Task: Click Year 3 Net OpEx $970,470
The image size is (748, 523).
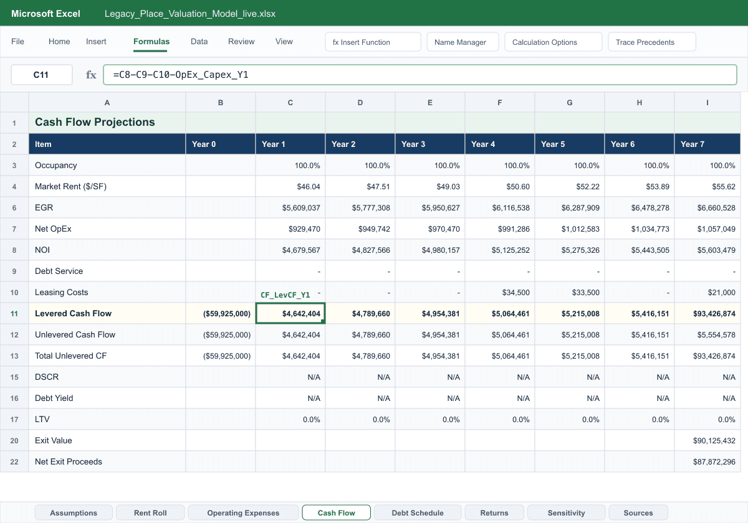Action: coord(430,229)
